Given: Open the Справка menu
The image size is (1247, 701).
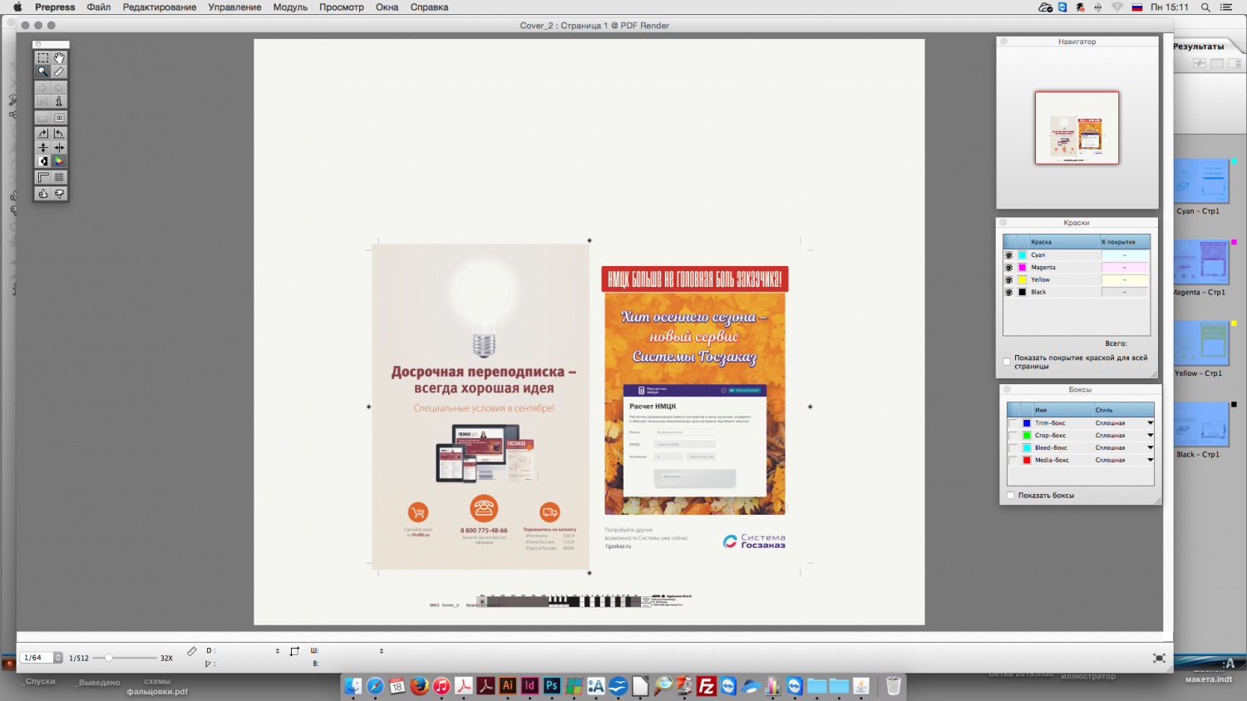Looking at the screenshot, I should pyautogui.click(x=429, y=7).
